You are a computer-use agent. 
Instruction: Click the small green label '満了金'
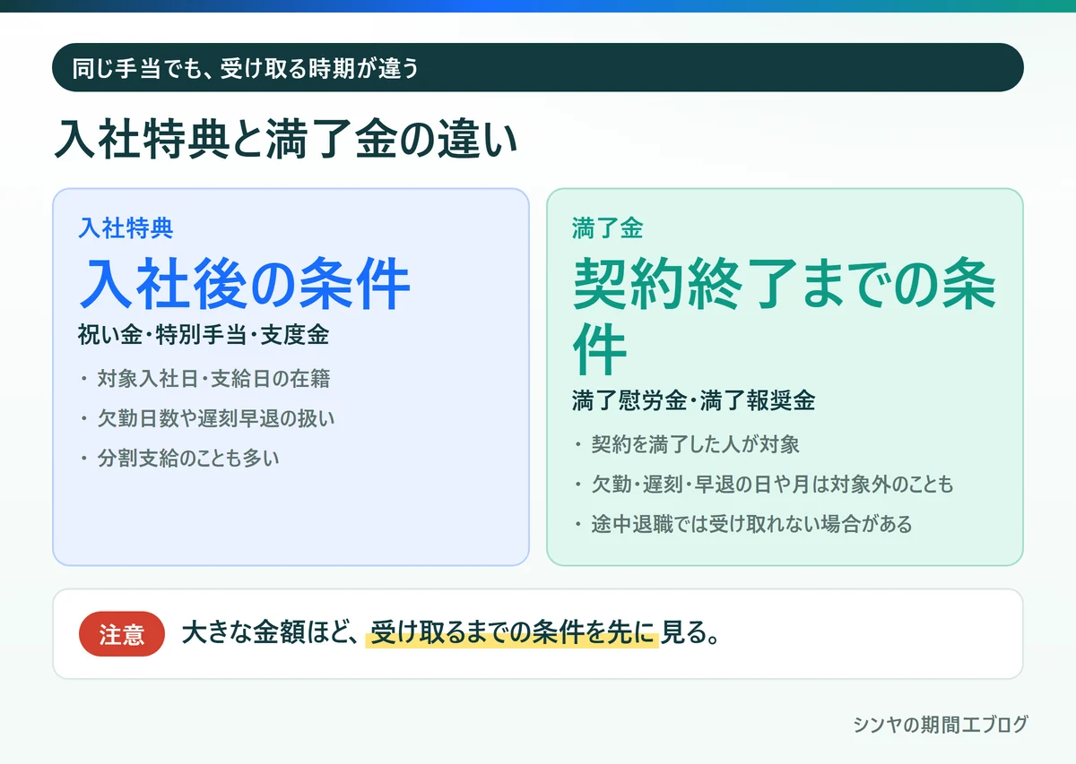[608, 228]
